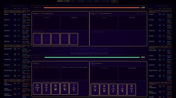The width and height of the screenshot is (176, 98).
Task: Click the green Shared HP bar
Action: [x=92, y=57]
